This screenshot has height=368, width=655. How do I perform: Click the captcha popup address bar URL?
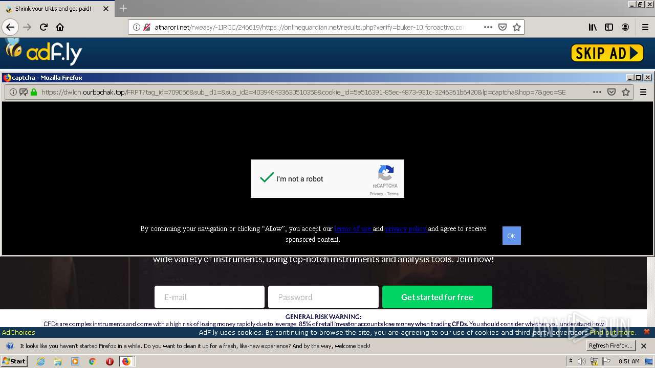tap(303, 92)
